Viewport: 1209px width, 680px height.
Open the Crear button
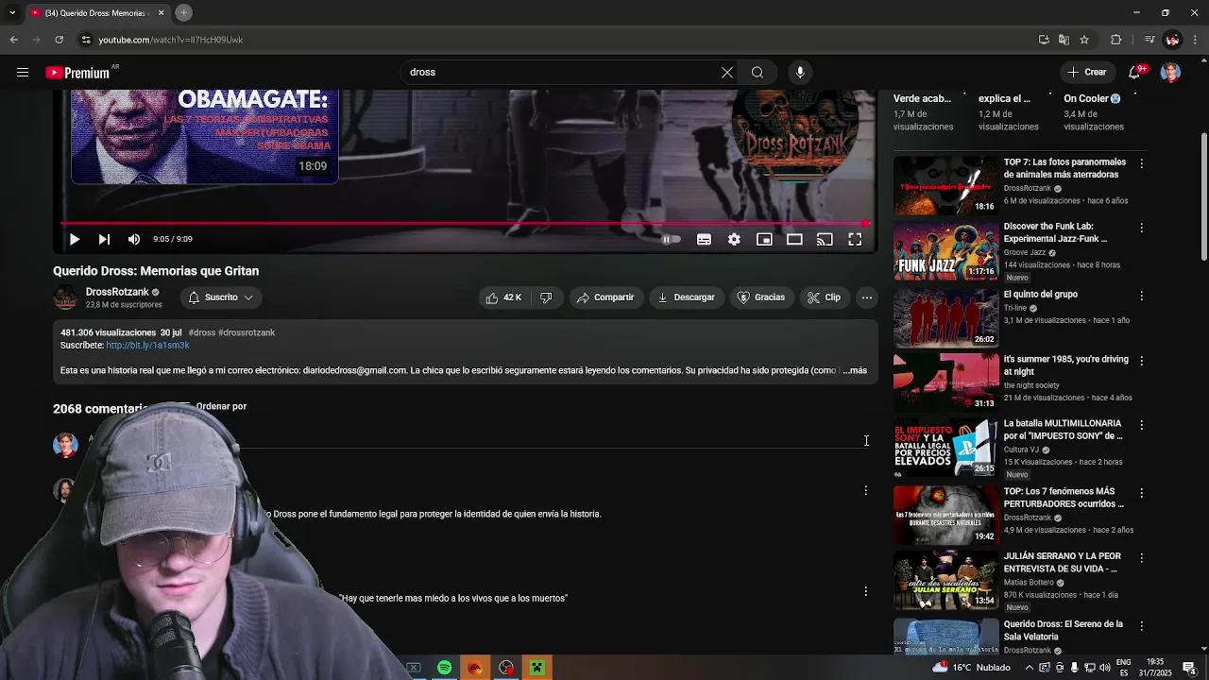(1087, 72)
